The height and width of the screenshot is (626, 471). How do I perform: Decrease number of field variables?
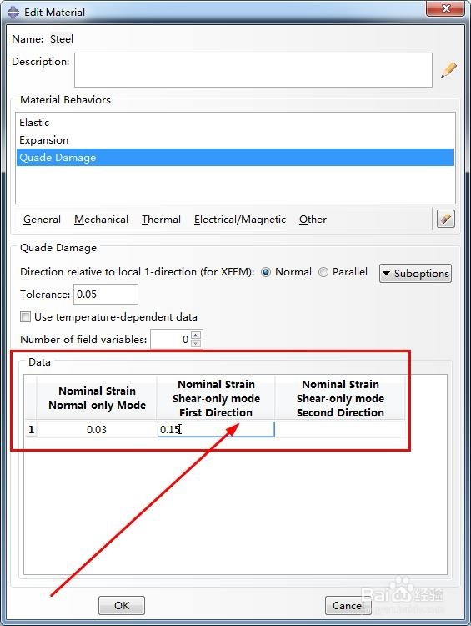coord(196,343)
